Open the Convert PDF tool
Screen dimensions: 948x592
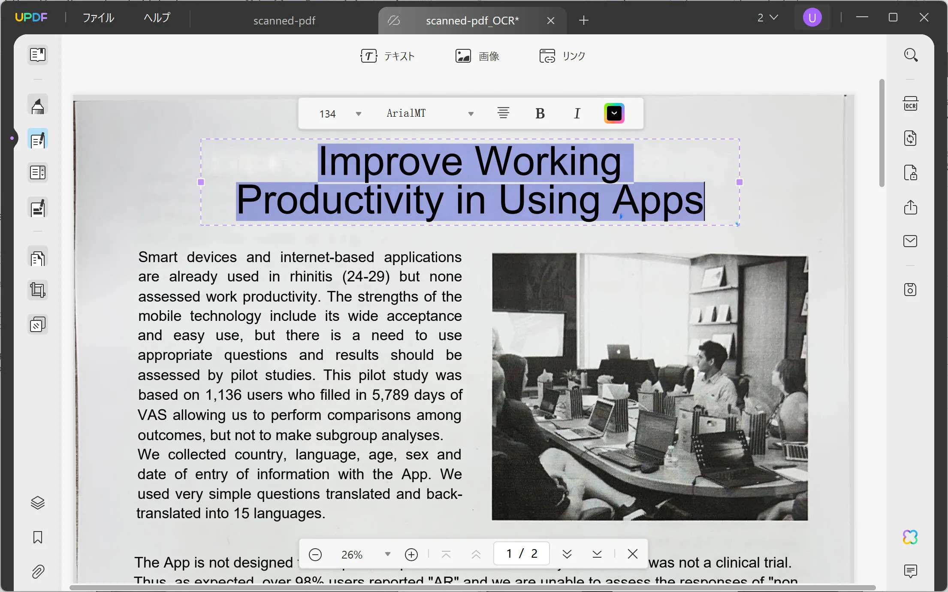(911, 138)
